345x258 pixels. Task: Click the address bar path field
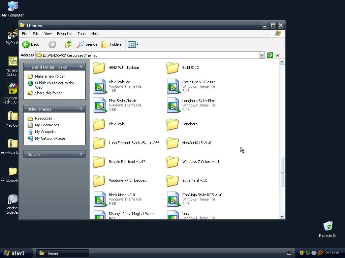click(x=148, y=55)
